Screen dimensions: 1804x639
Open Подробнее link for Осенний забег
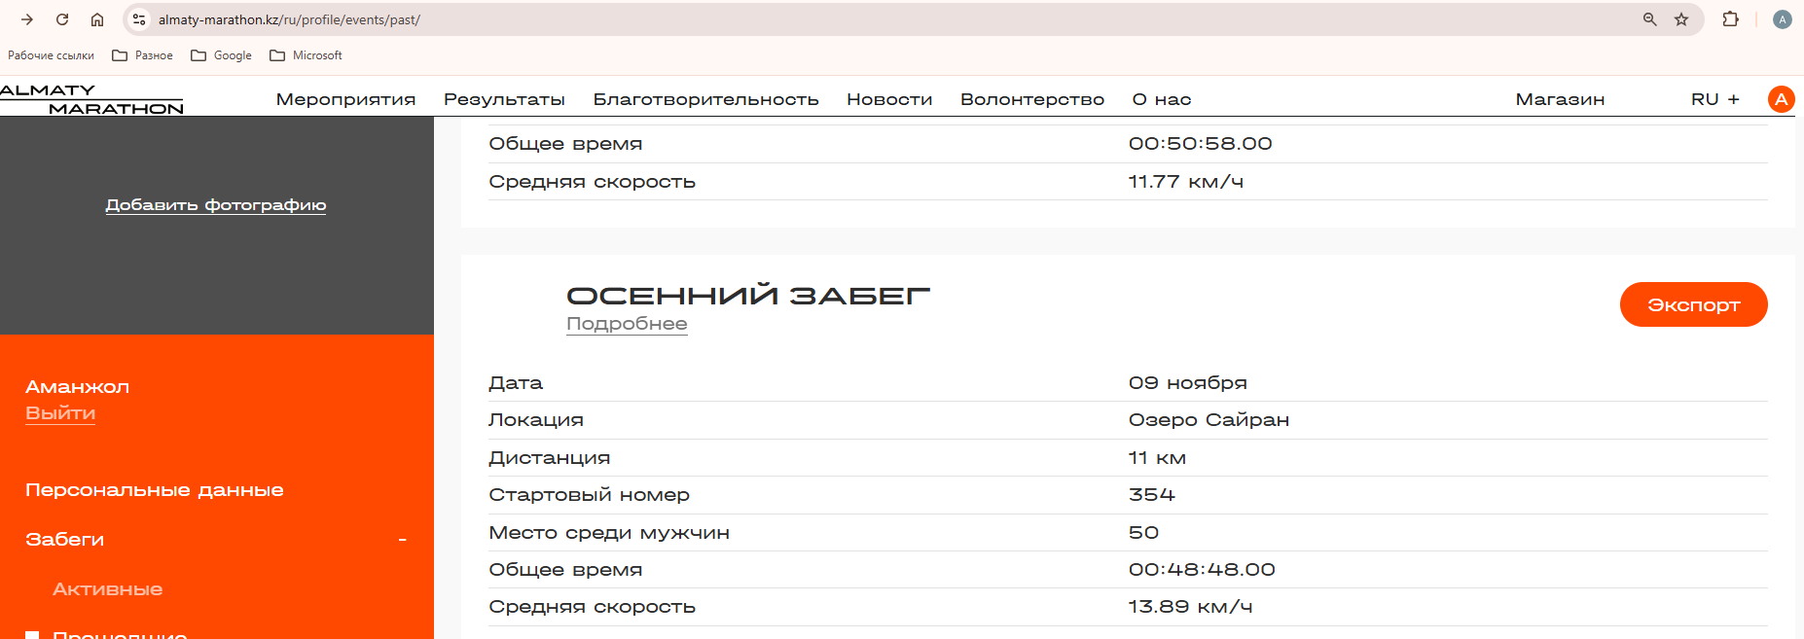[x=627, y=324]
